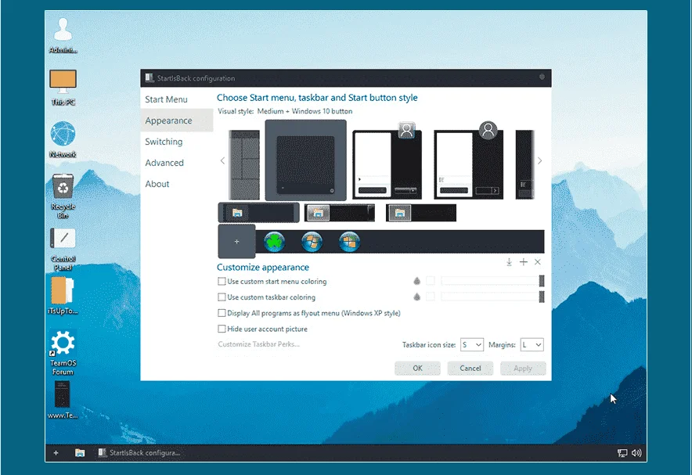Remove the selected Start button image
Screen dimensions: 692x475
pyautogui.click(x=538, y=262)
